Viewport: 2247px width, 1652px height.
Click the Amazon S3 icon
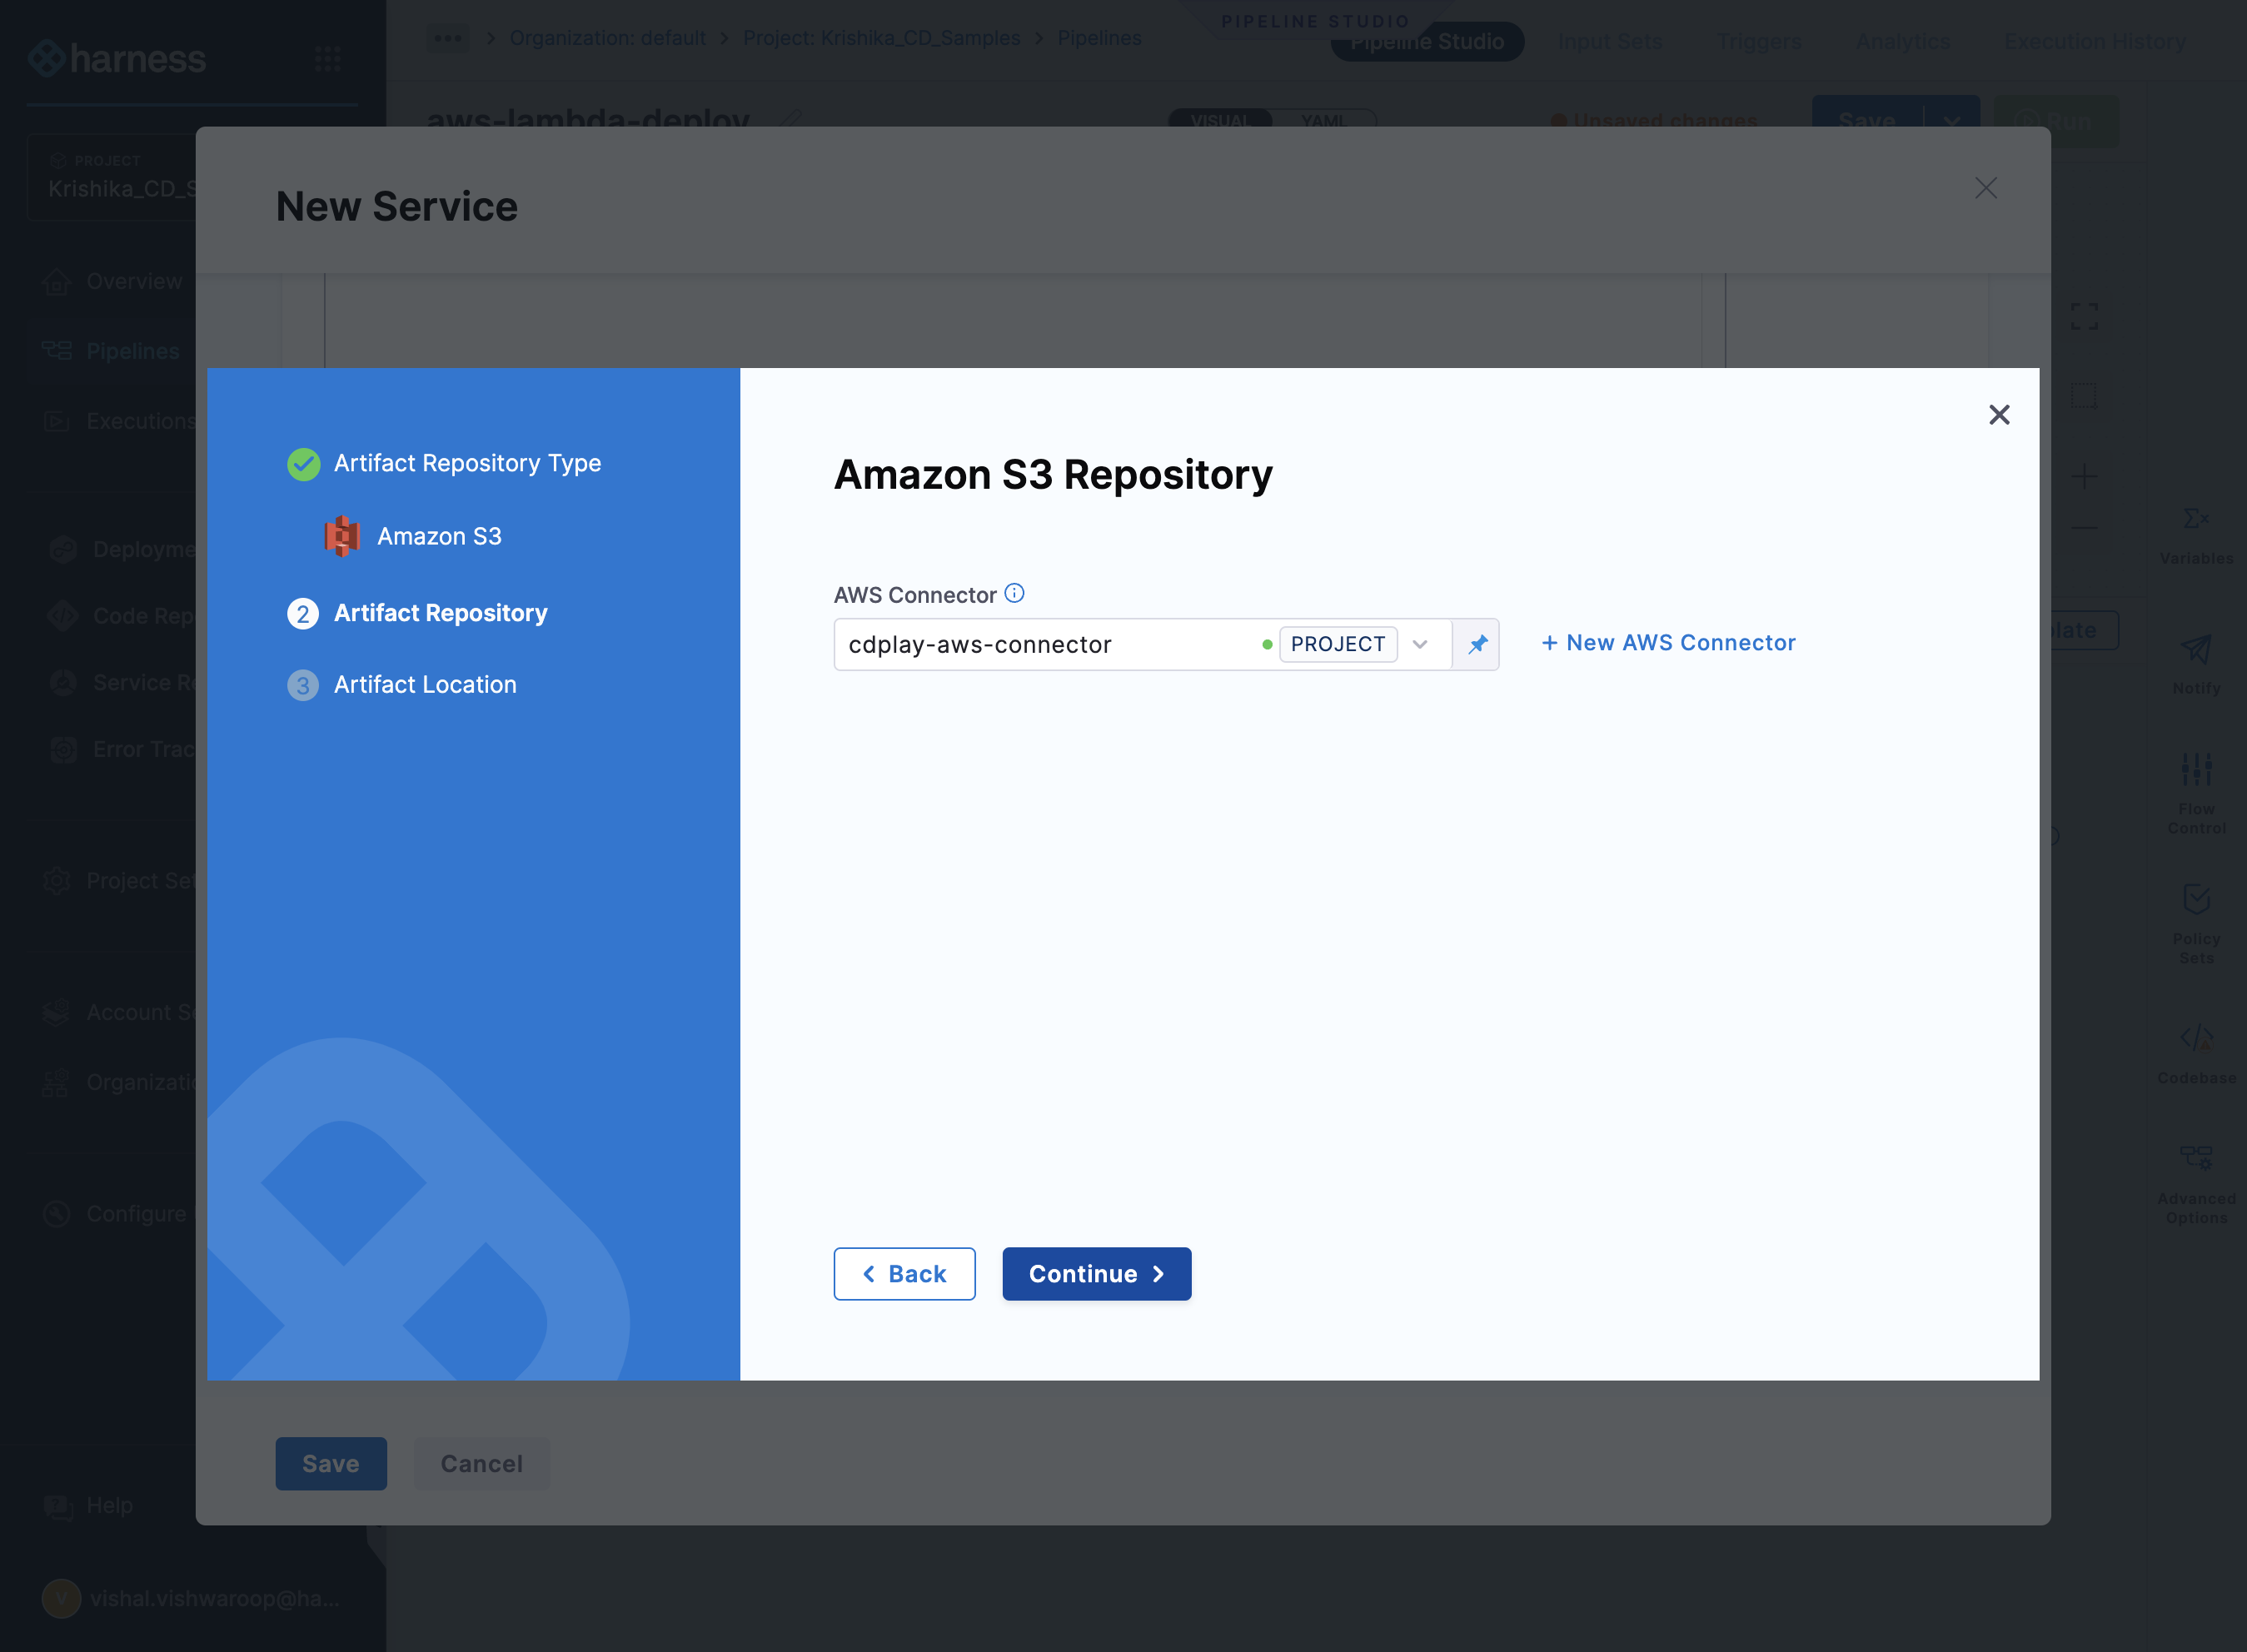click(342, 536)
